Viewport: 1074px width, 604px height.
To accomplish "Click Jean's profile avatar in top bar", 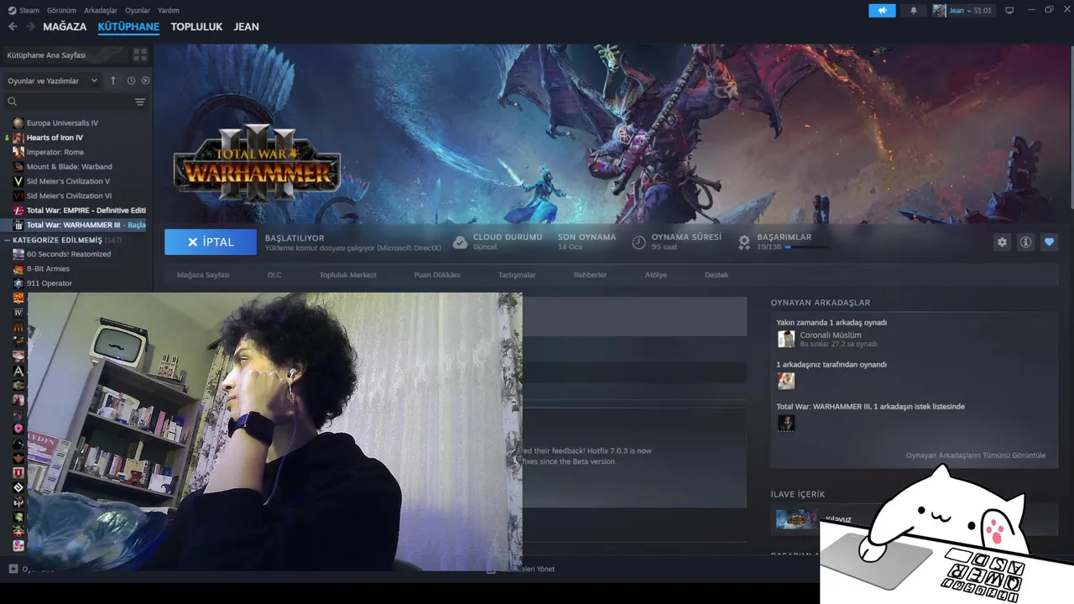I will click(x=940, y=10).
